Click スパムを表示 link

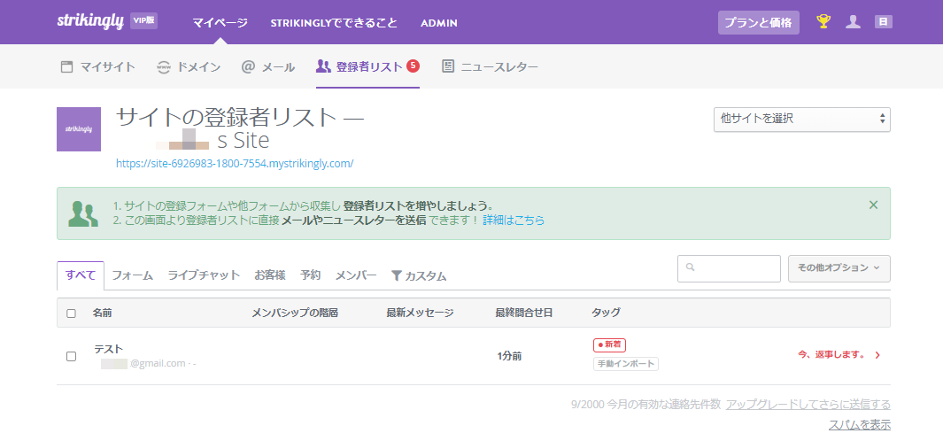860,425
